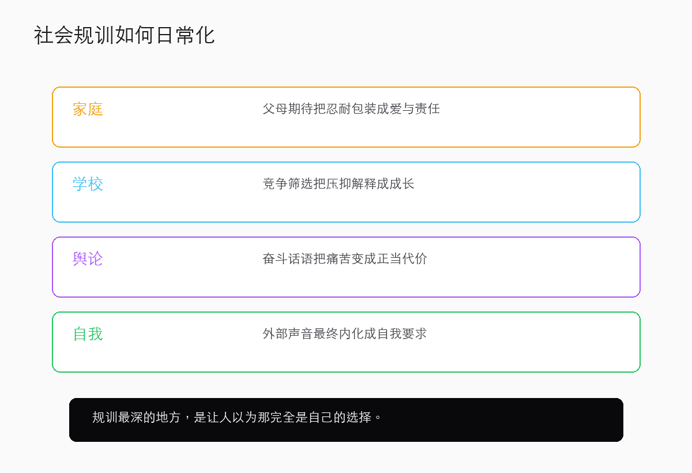Select the blue 学校 heading

tap(88, 184)
